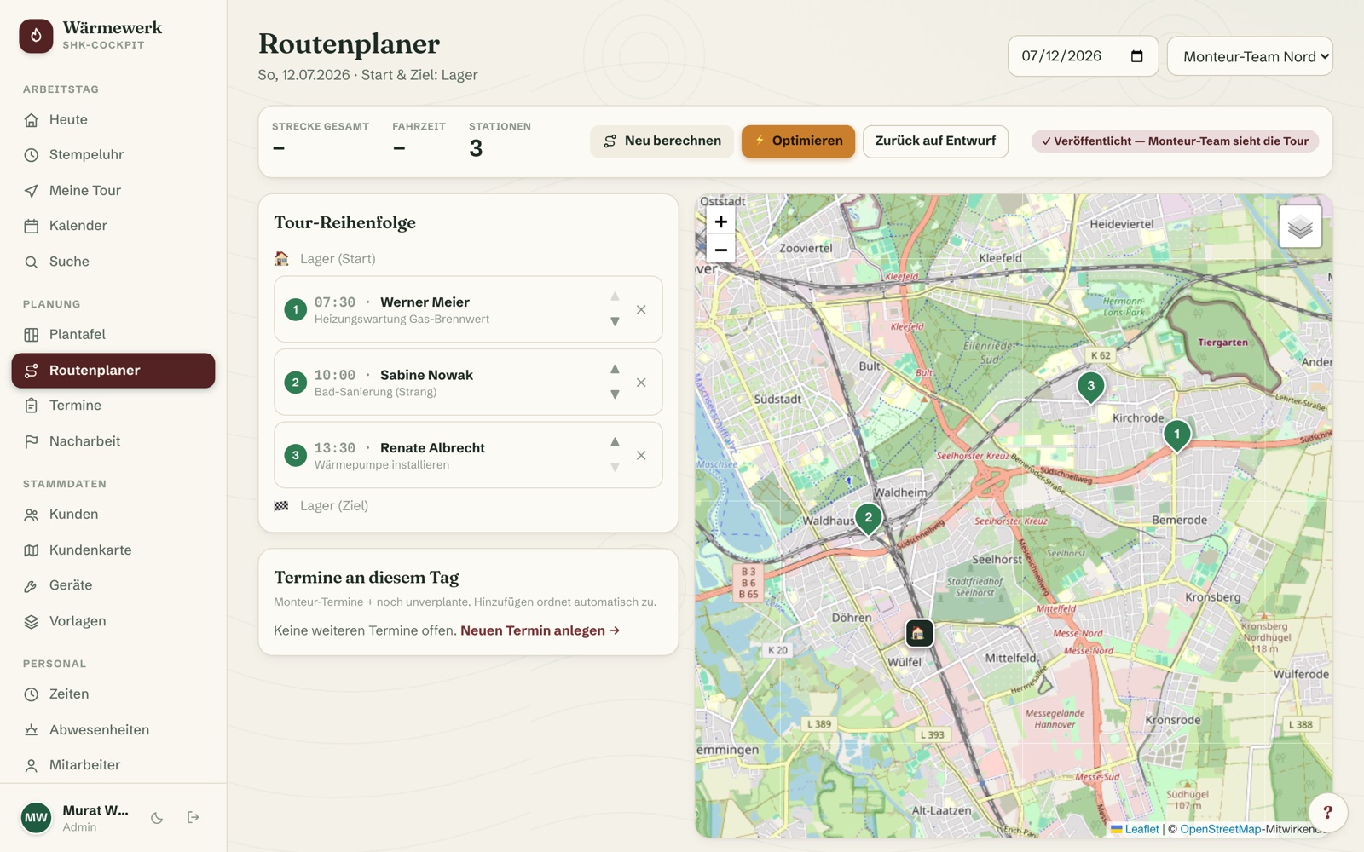The image size is (1364, 852).
Task: Open the help question mark button
Action: click(1327, 812)
